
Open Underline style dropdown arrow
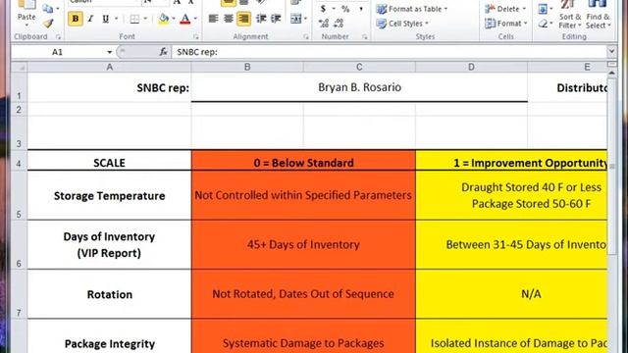(x=116, y=19)
